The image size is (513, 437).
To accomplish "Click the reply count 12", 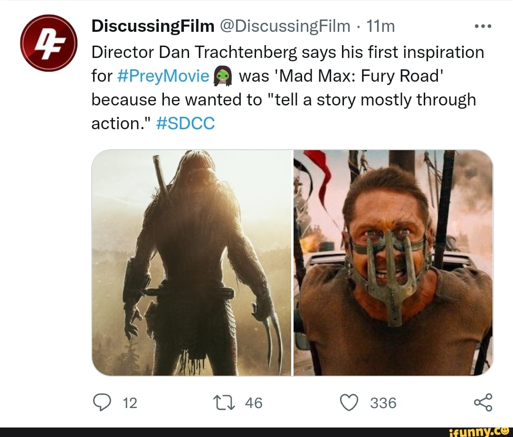I will [x=130, y=403].
